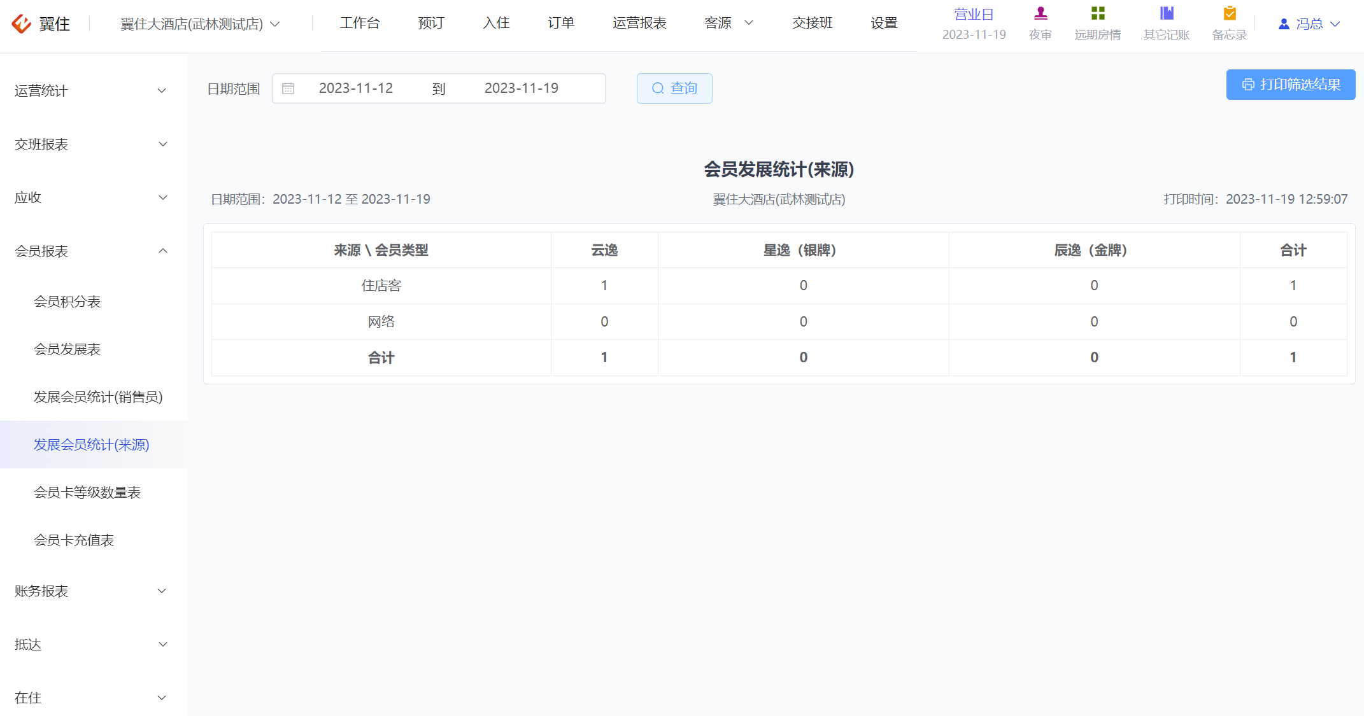
Task: Click the 合计 row label in table
Action: tap(381, 358)
